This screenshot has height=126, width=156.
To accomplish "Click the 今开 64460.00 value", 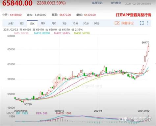I will pos(16,15).
